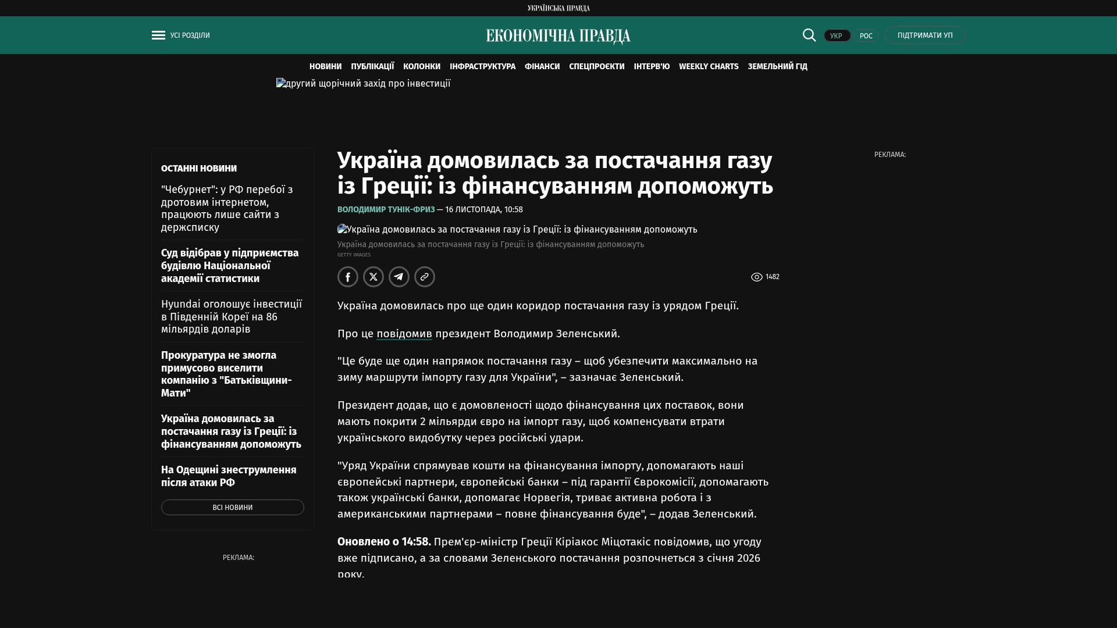1117x628 pixels.
Task: Share article on X (Twitter)
Action: (x=373, y=277)
